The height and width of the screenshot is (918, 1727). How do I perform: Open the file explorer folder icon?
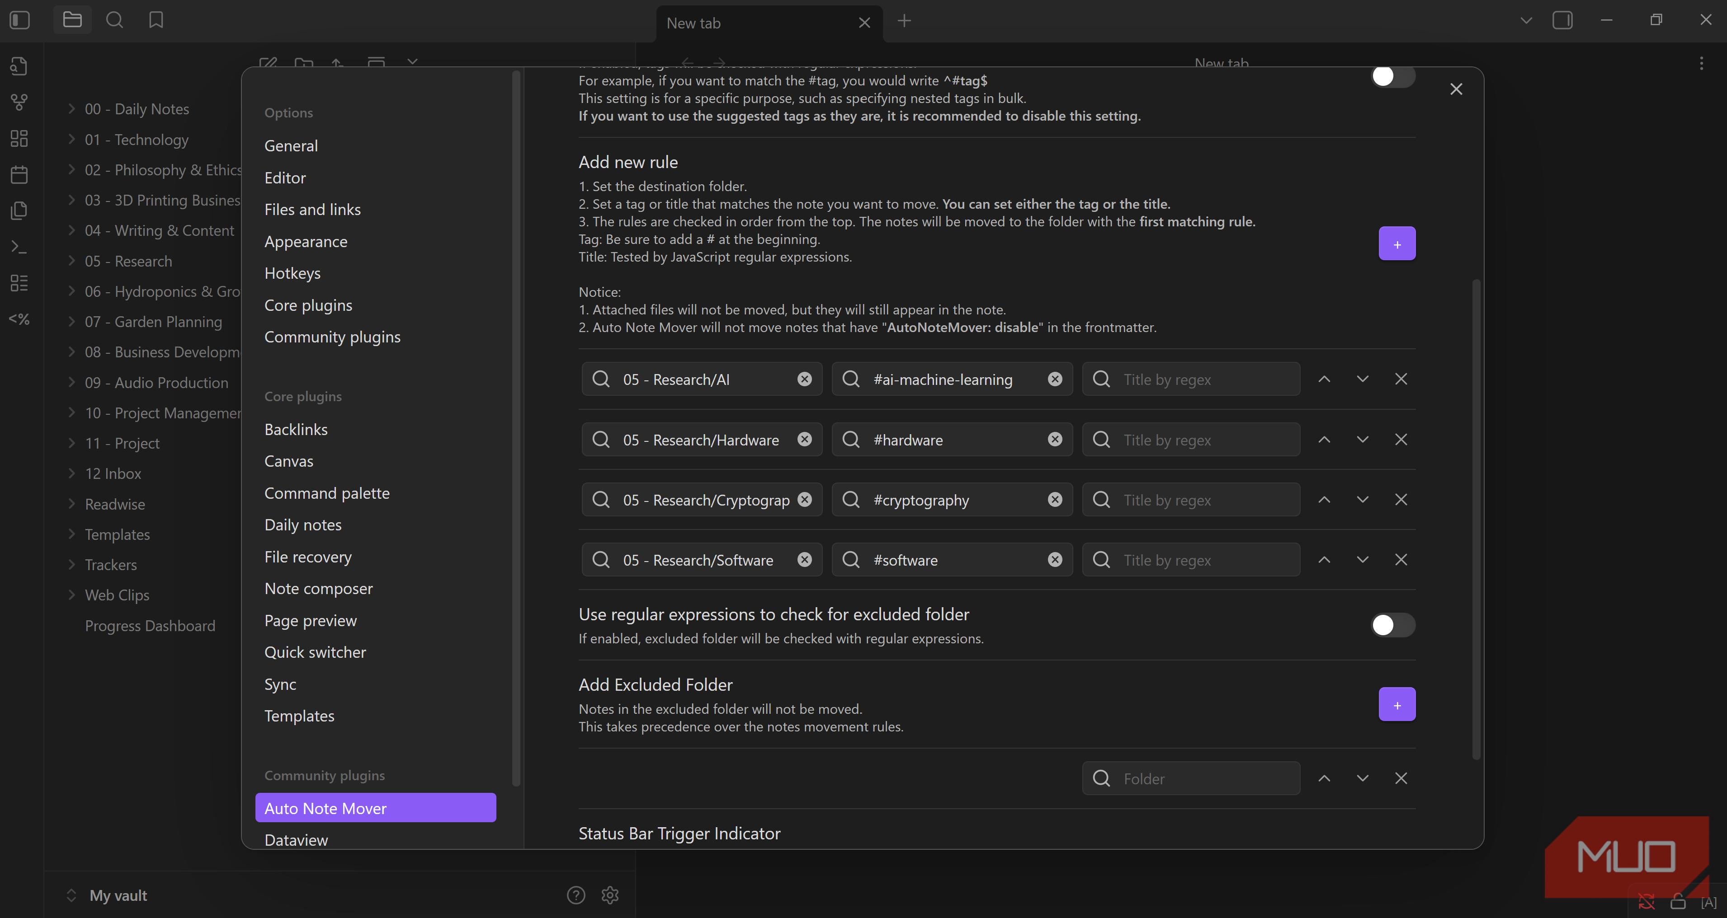click(72, 21)
